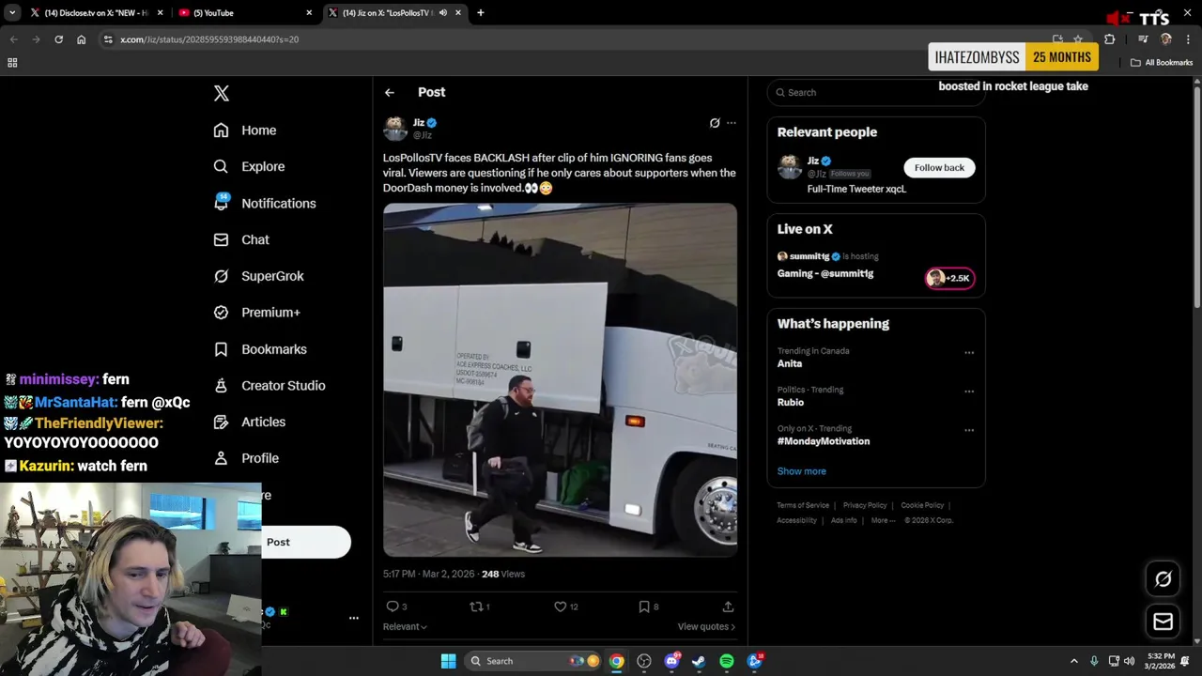Open the post's three-dot More menu
This screenshot has width=1202, height=676.
732,123
